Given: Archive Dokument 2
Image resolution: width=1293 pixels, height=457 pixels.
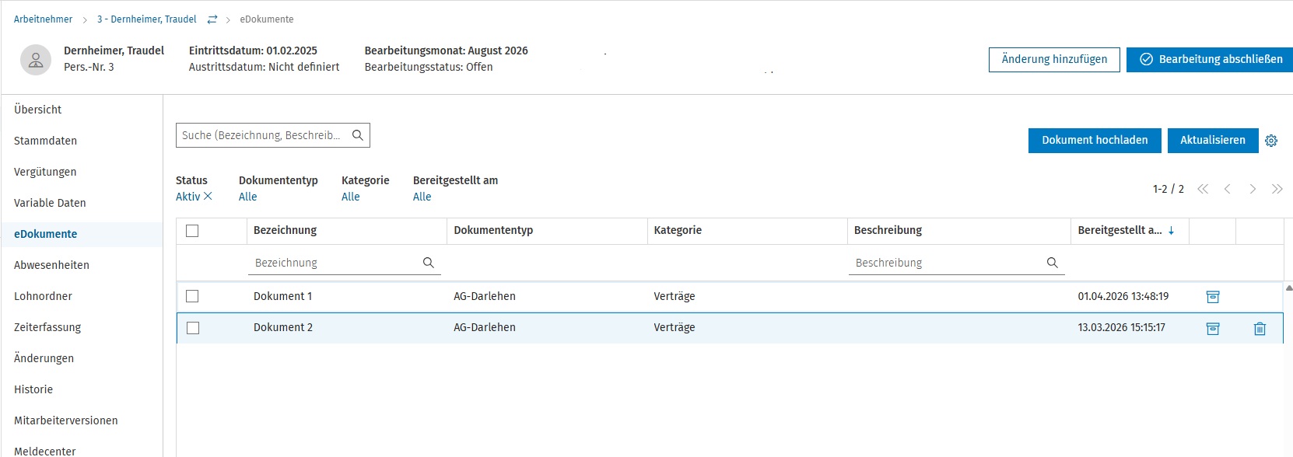Looking at the screenshot, I should pyautogui.click(x=1213, y=329).
